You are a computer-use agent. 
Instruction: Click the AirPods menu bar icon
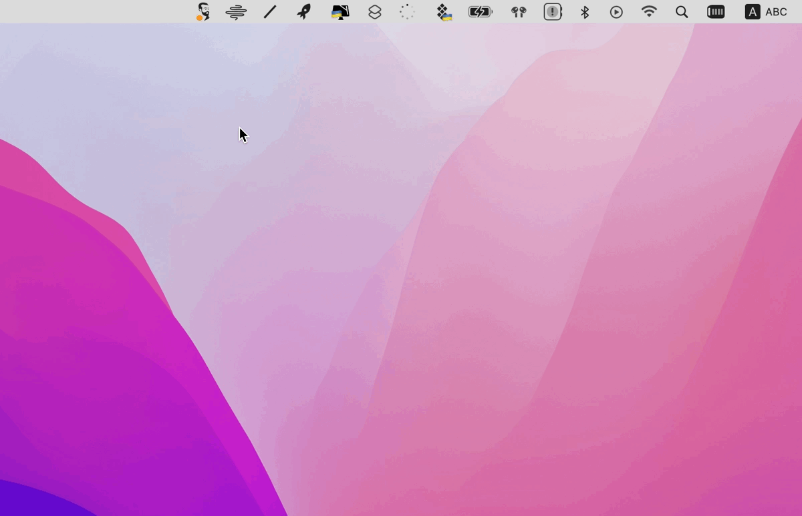click(519, 12)
